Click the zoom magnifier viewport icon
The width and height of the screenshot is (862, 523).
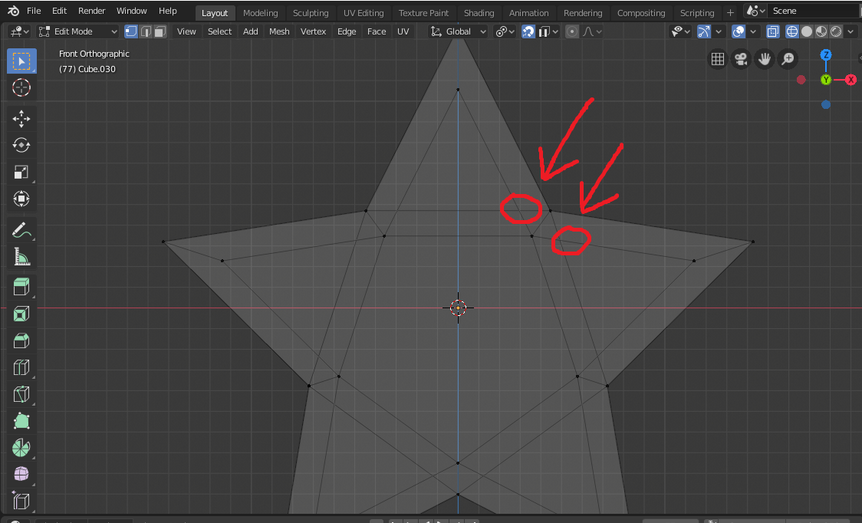(x=788, y=59)
